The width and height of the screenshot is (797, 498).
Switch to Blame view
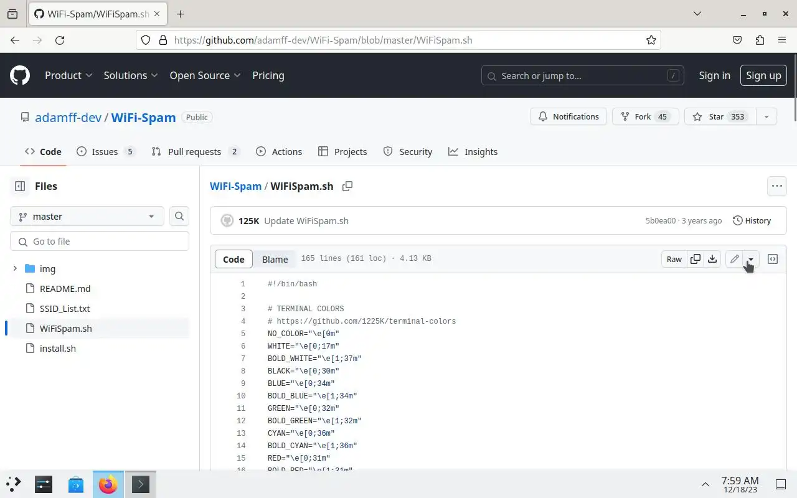click(275, 259)
